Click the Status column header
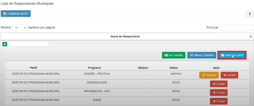The height and width of the screenshot is (106, 254). (174, 68)
